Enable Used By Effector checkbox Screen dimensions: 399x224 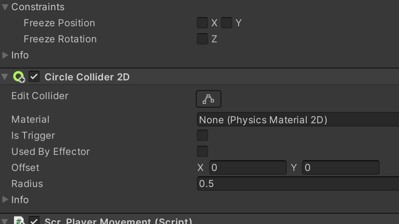click(x=202, y=152)
